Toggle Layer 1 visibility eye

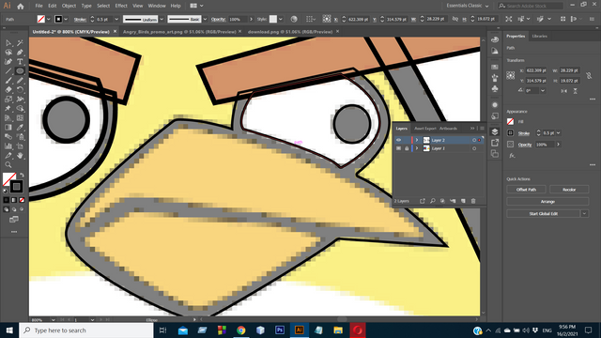[x=398, y=148]
